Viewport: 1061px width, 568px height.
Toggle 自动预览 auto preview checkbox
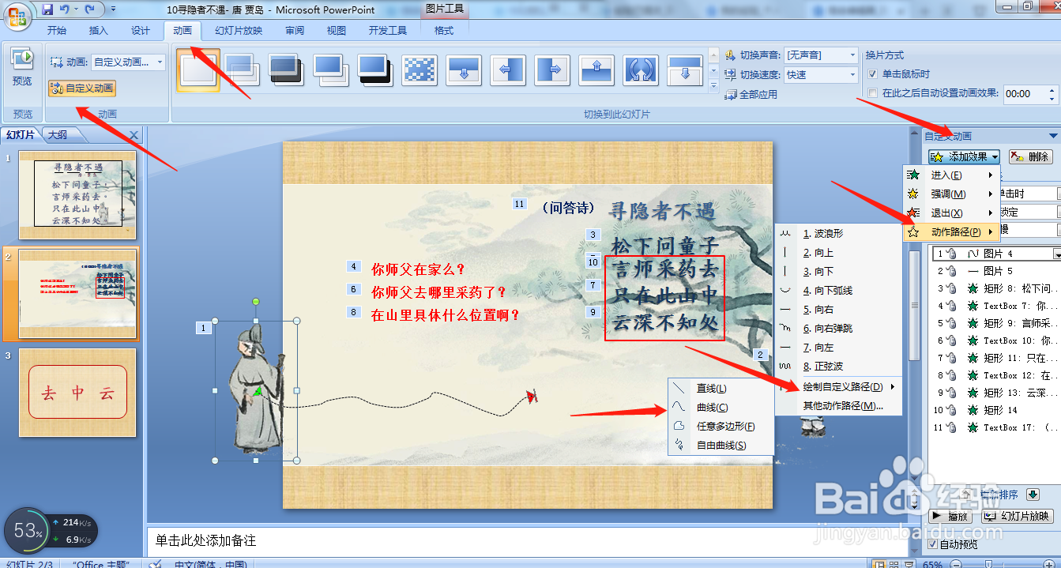click(x=933, y=544)
